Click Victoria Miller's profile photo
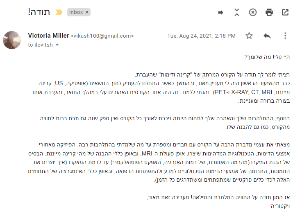293x216 pixels. [12, 40]
